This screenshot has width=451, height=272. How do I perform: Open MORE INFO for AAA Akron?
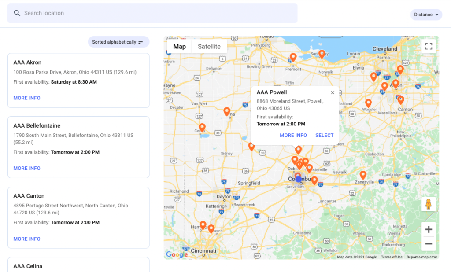[x=27, y=98]
